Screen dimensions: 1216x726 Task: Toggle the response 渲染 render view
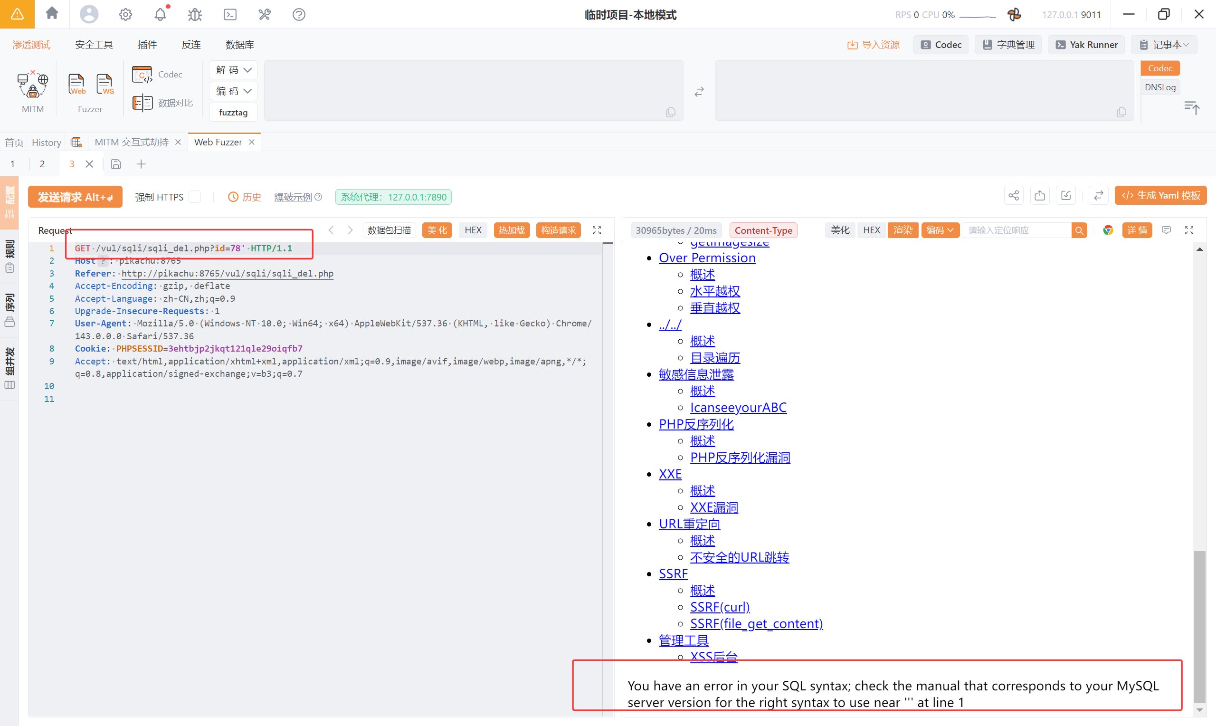tap(902, 230)
